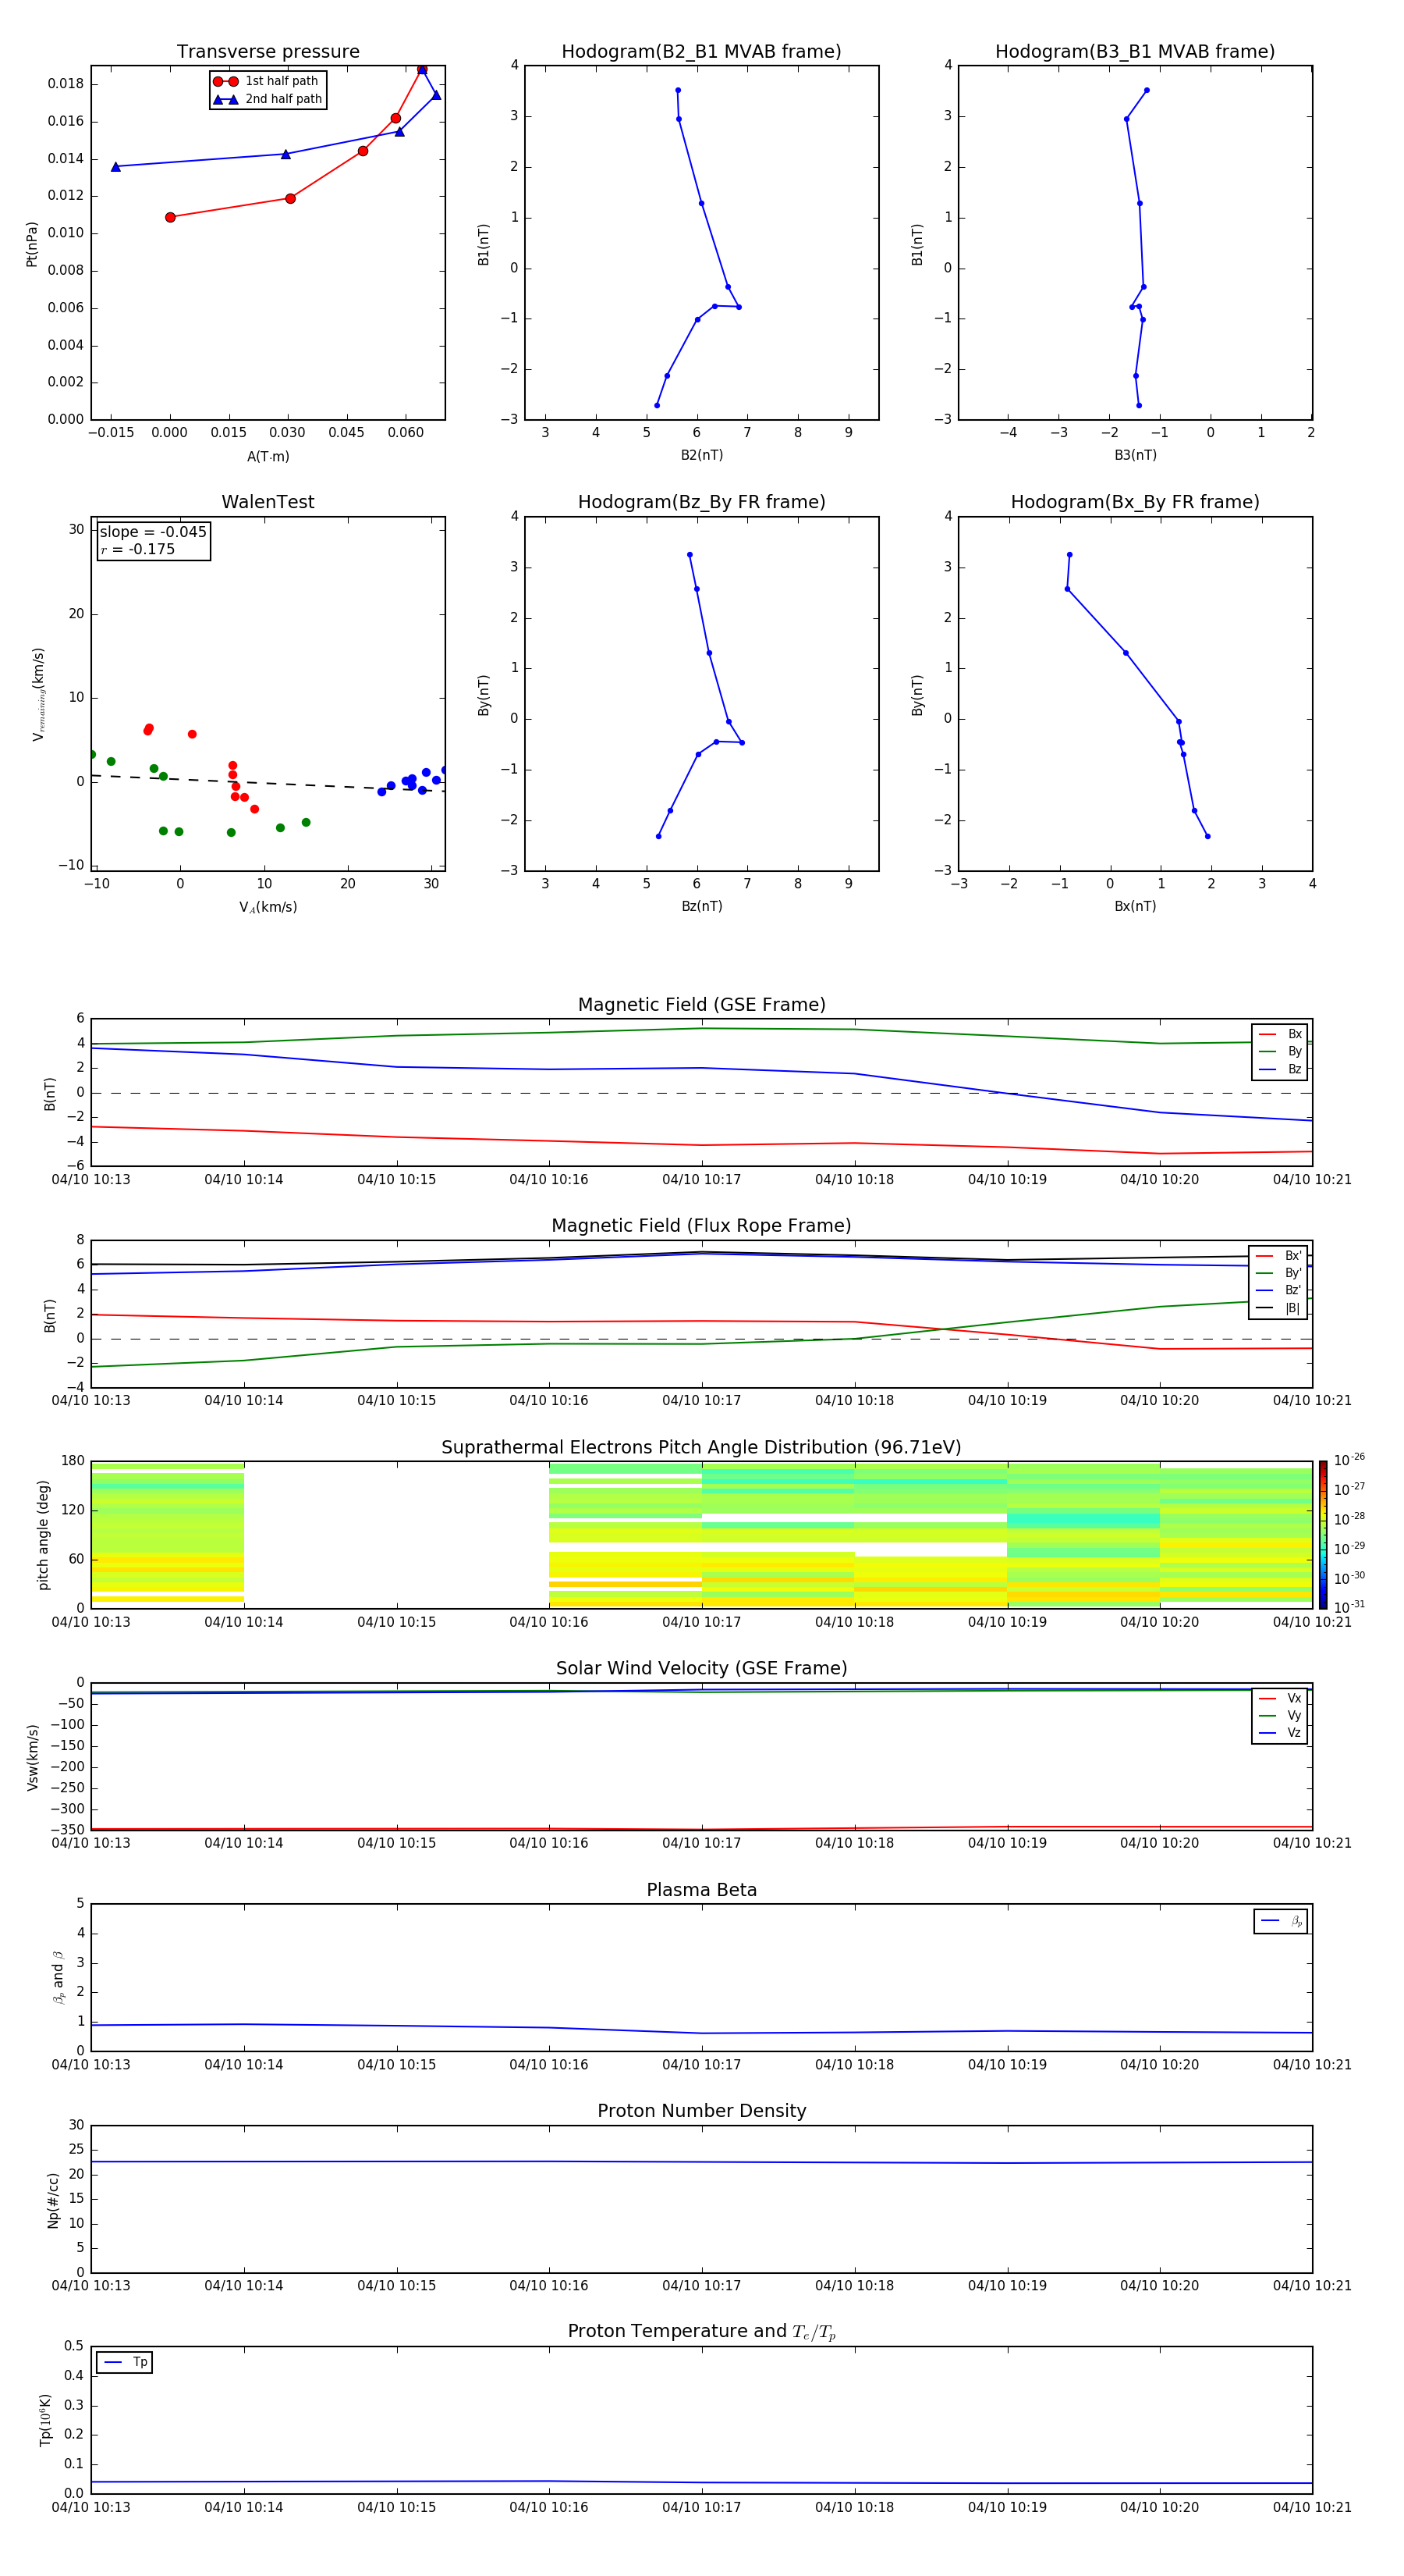Click the 'Vsw(km/s)' axis label
The width and height of the screenshot is (1404, 2576).
point(32,1757)
